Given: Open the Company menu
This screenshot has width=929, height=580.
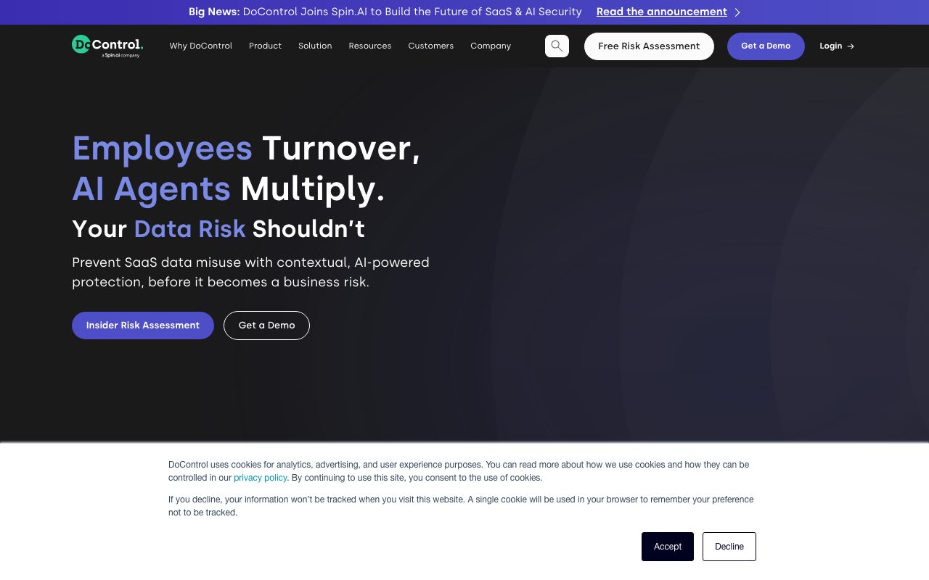Looking at the screenshot, I should click(x=491, y=46).
